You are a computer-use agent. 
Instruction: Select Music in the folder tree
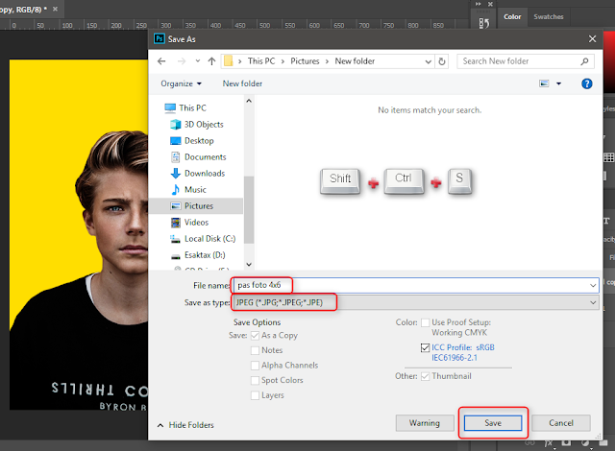click(188, 189)
